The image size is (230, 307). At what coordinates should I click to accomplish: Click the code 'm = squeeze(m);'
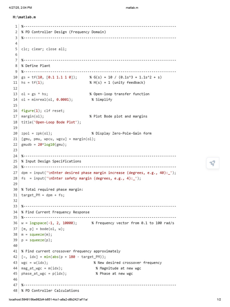pos(37,234)
